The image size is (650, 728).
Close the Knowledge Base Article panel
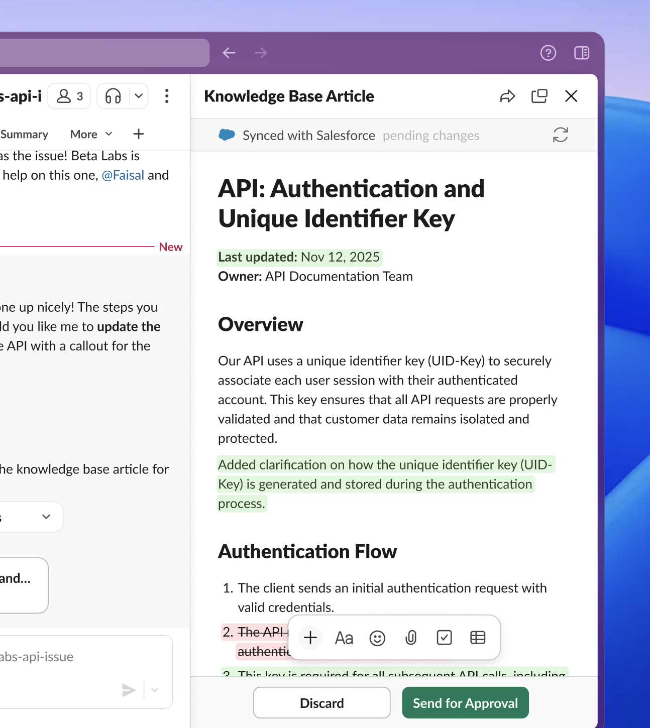(x=571, y=96)
